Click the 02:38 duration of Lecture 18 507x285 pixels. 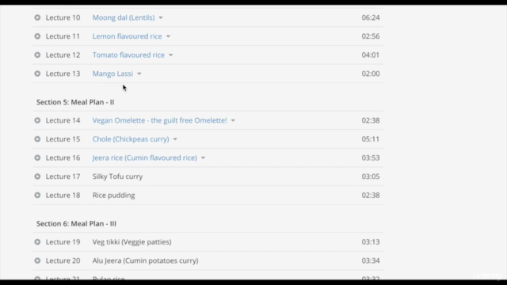pyautogui.click(x=371, y=196)
